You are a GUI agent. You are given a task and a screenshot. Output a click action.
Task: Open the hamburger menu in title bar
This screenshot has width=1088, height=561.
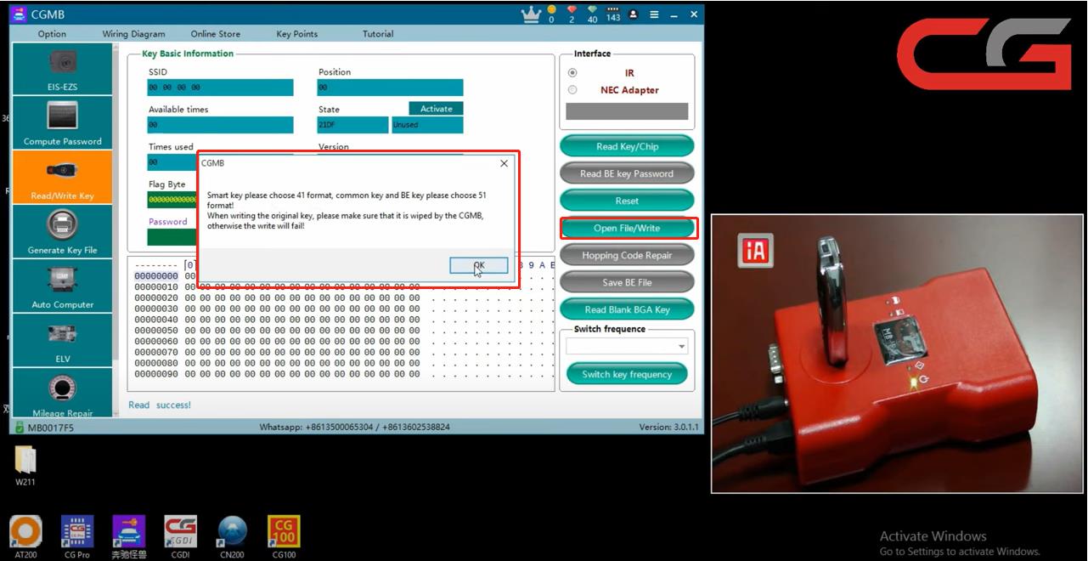coord(654,14)
